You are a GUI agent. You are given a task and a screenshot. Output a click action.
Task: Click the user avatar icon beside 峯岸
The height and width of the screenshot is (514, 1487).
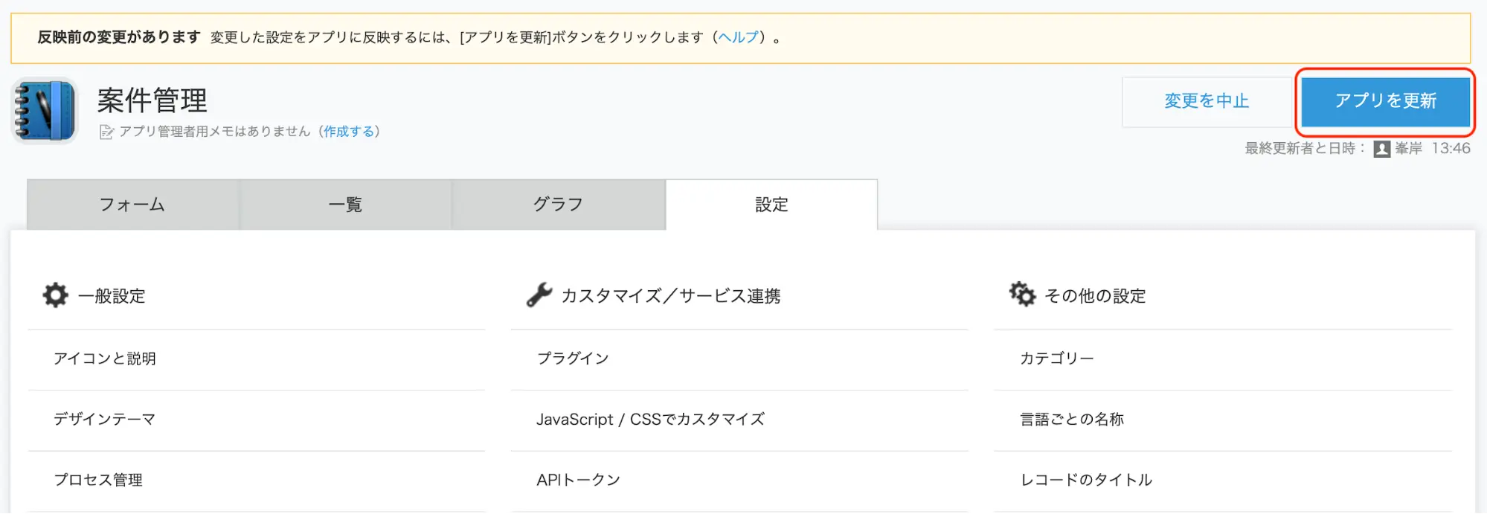[1381, 149]
